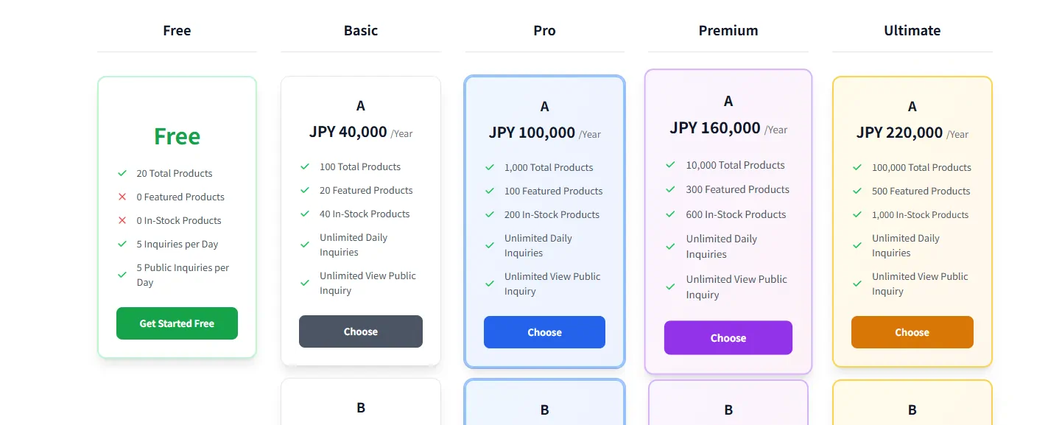
Task: Click checkmark beside 10,000 Total Products in Premium
Action: (x=670, y=165)
